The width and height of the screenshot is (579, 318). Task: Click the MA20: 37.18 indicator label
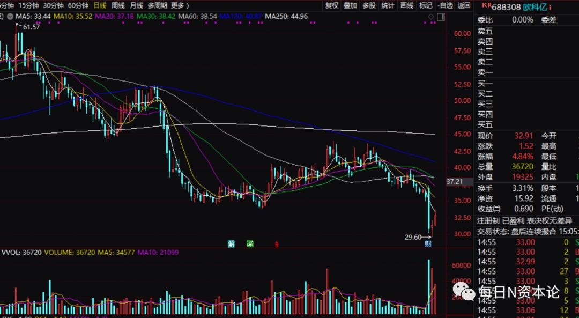coord(115,16)
